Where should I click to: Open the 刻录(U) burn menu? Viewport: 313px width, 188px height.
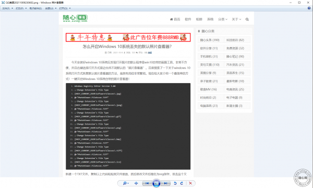(x=51, y=8)
